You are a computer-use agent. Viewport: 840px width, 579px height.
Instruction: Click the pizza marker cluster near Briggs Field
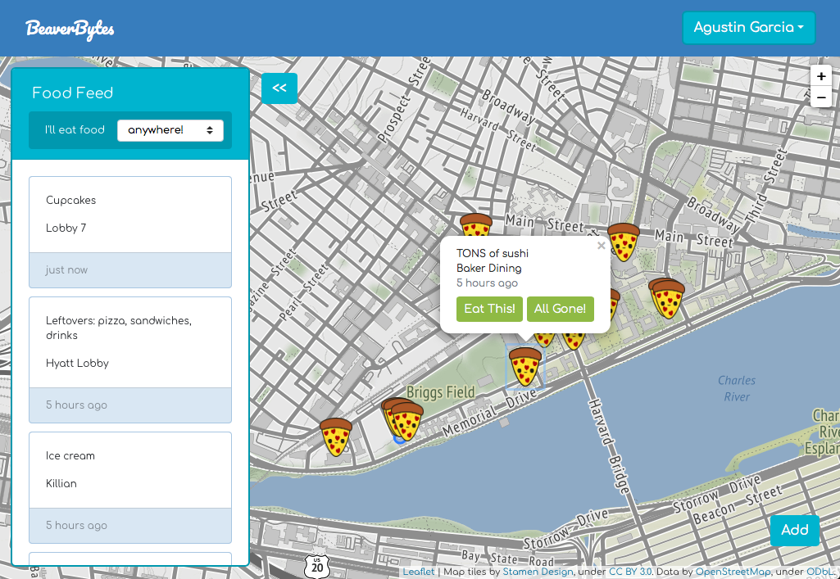click(402, 419)
